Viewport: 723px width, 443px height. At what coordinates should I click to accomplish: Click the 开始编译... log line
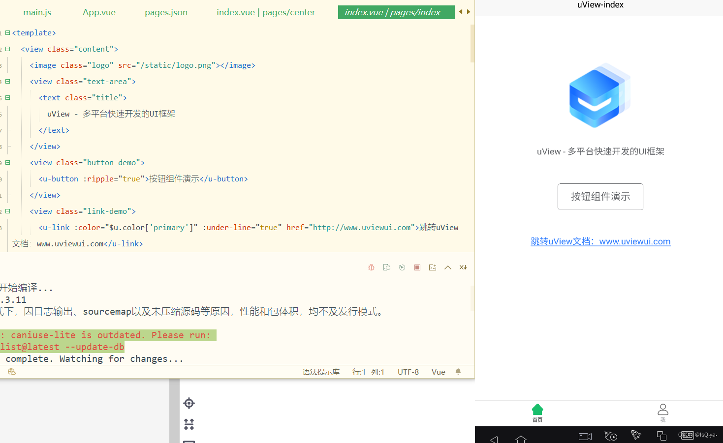(26, 288)
